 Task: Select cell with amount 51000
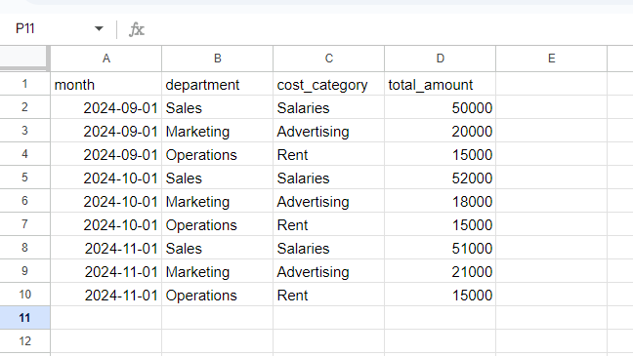(441, 248)
